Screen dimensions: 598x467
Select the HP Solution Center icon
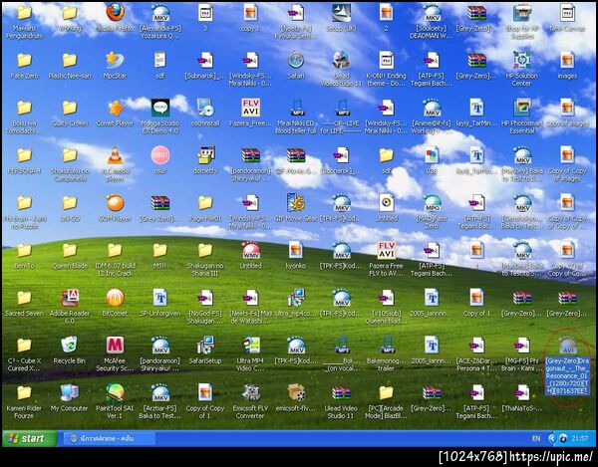(x=521, y=61)
